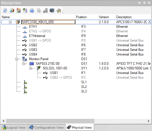Viewport: 152px width, 131px height.
Task: Click the SY1 position cell
Action: pyautogui.click(x=84, y=68)
